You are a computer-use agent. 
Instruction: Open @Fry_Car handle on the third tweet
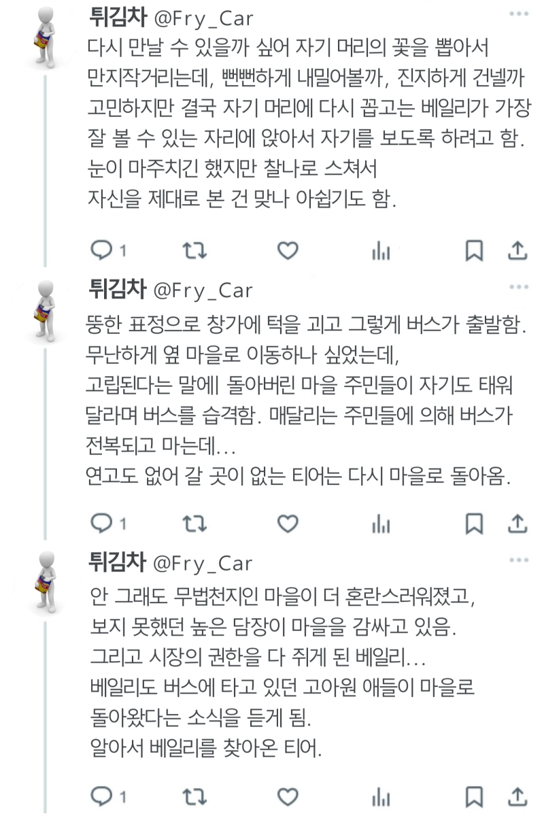(x=203, y=563)
